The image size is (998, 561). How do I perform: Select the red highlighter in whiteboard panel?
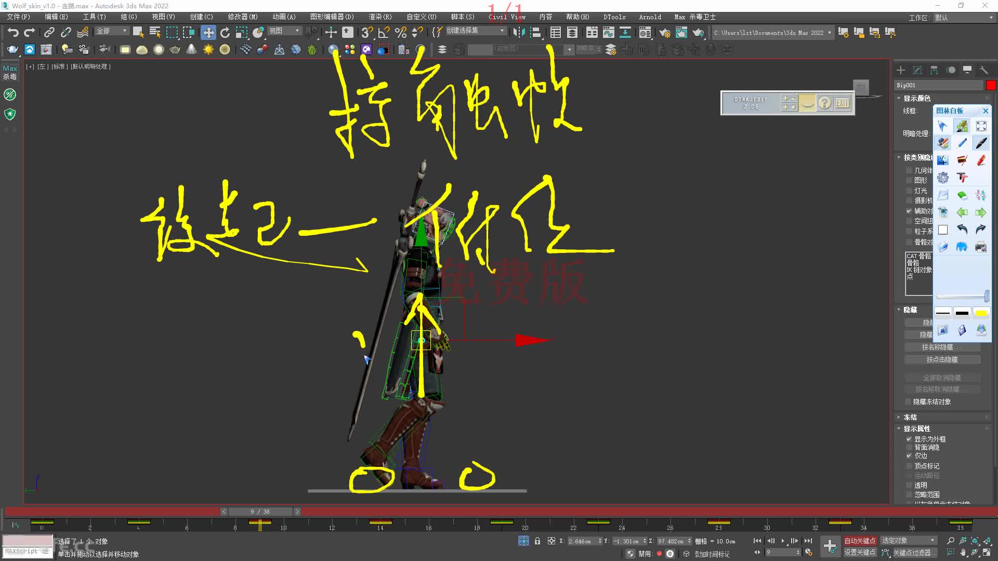tap(981, 161)
